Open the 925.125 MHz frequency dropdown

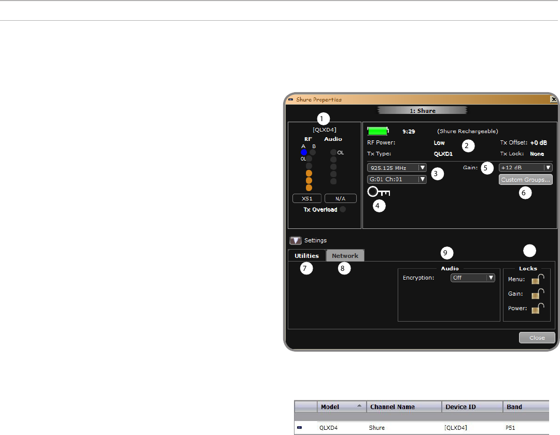point(397,168)
